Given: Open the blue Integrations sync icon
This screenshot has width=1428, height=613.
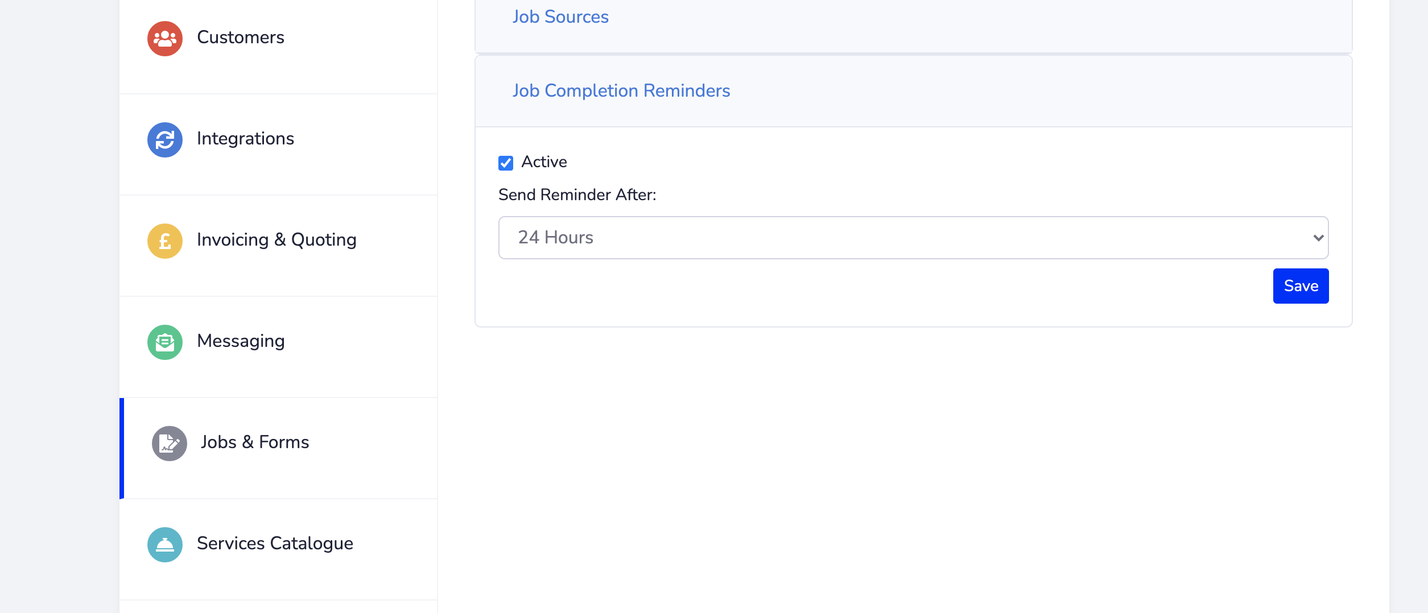Looking at the screenshot, I should point(165,140).
